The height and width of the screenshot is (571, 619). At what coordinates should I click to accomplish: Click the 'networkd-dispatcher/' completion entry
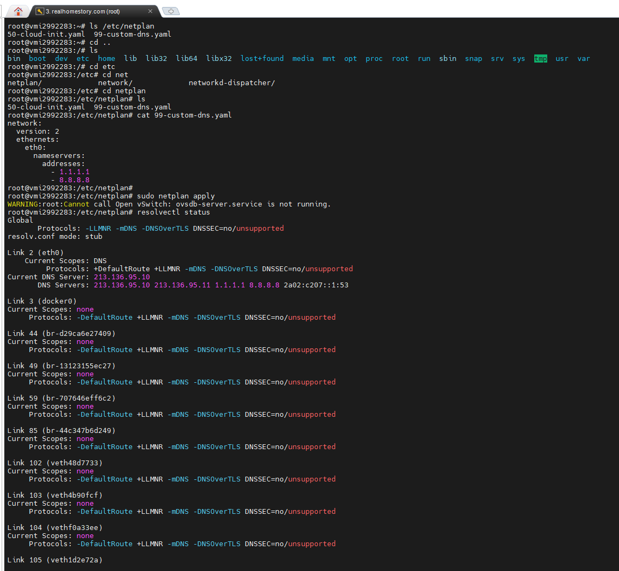tap(232, 83)
